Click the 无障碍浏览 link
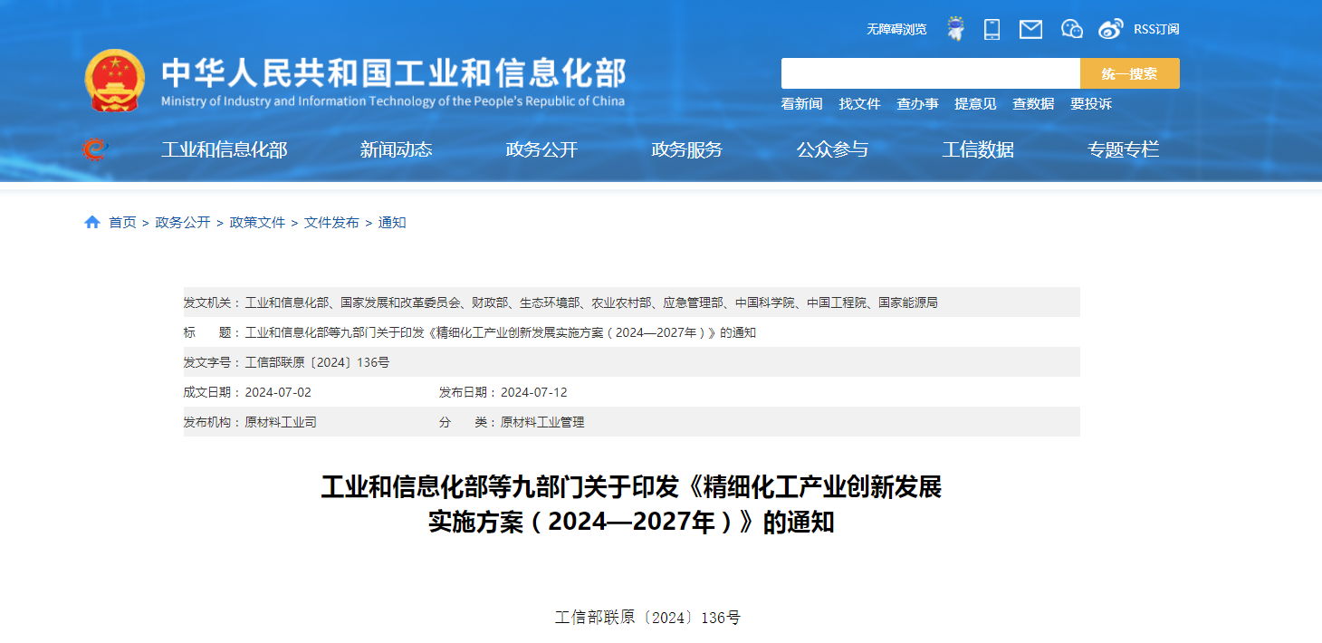The height and width of the screenshot is (643, 1322). pyautogui.click(x=896, y=29)
